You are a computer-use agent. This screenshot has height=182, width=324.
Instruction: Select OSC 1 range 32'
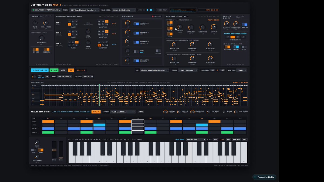[73, 21]
